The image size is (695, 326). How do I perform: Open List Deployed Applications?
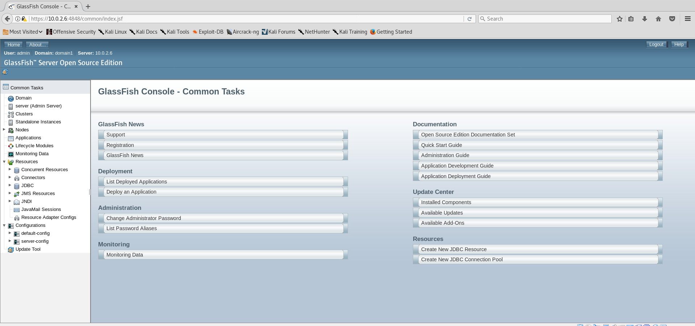coord(223,182)
